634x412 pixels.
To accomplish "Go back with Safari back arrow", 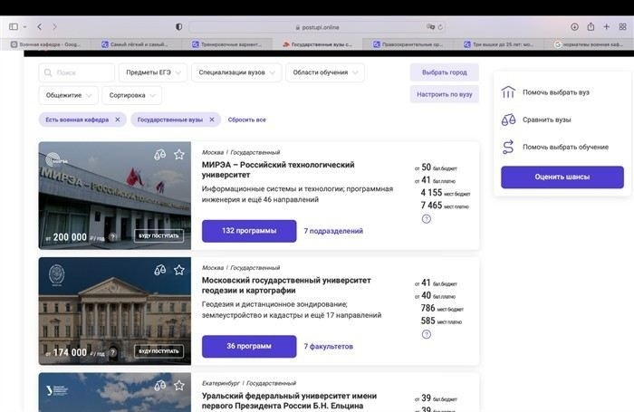I will pos(39,26).
